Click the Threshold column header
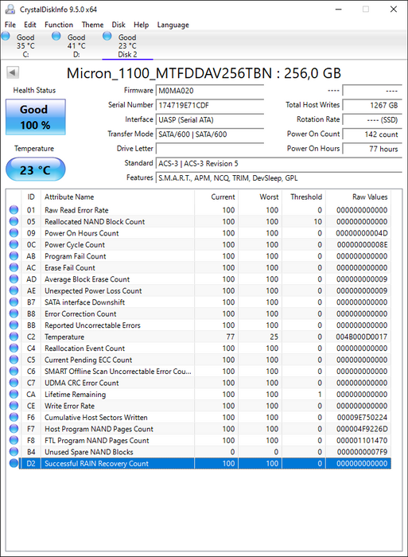Viewport: 408px width, 557px height. (x=304, y=197)
